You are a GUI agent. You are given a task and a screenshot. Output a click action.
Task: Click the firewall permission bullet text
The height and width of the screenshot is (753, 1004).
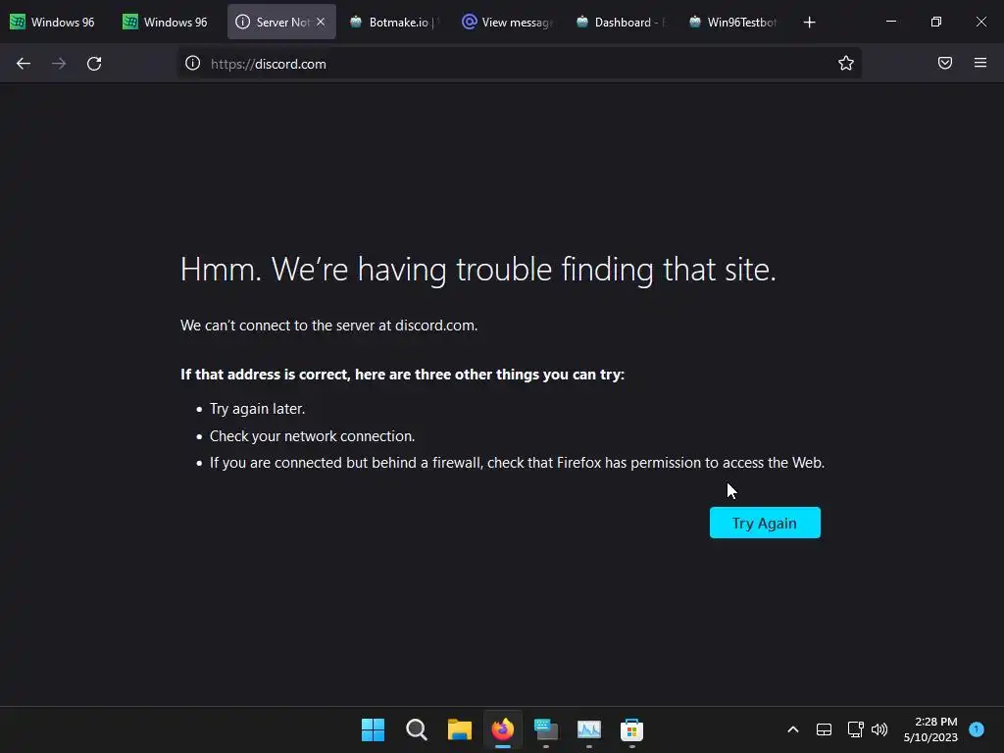click(x=518, y=463)
